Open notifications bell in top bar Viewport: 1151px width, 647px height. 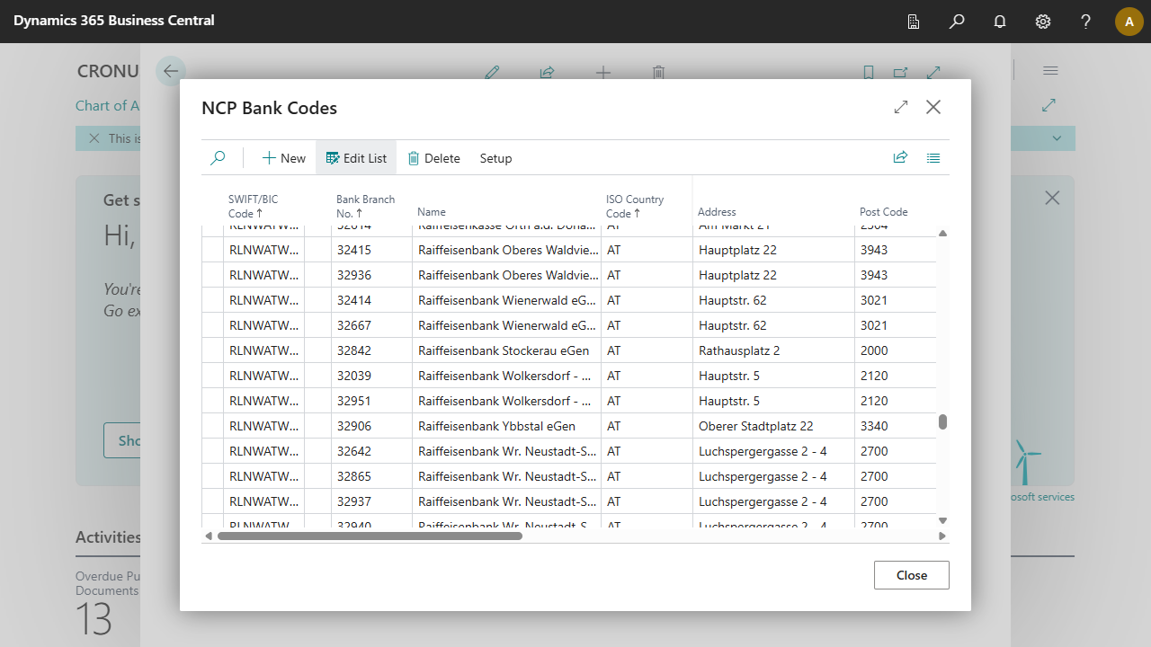(1000, 22)
